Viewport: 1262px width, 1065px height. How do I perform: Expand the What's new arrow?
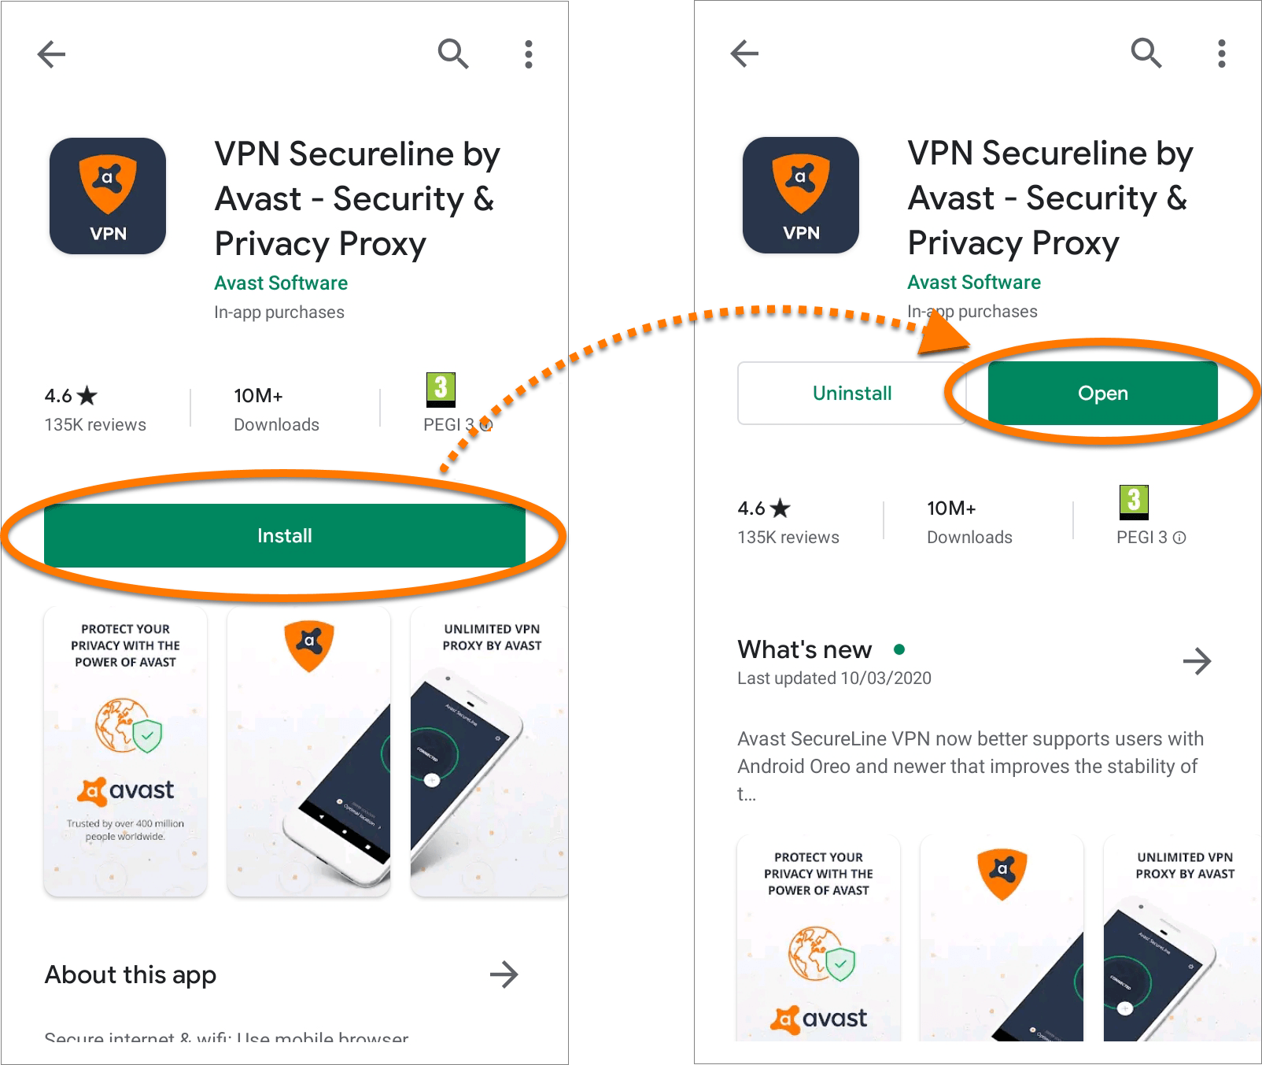coord(1197,661)
